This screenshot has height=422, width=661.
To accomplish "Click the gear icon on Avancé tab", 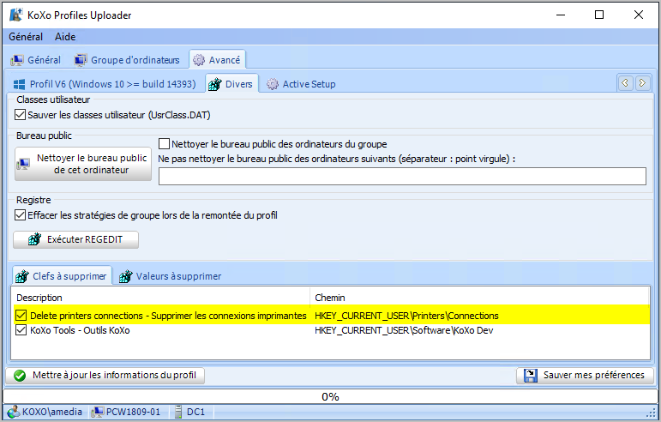I will click(199, 60).
